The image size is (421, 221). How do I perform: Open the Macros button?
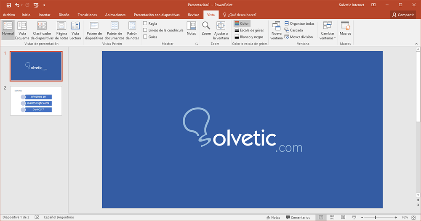pyautogui.click(x=345, y=29)
